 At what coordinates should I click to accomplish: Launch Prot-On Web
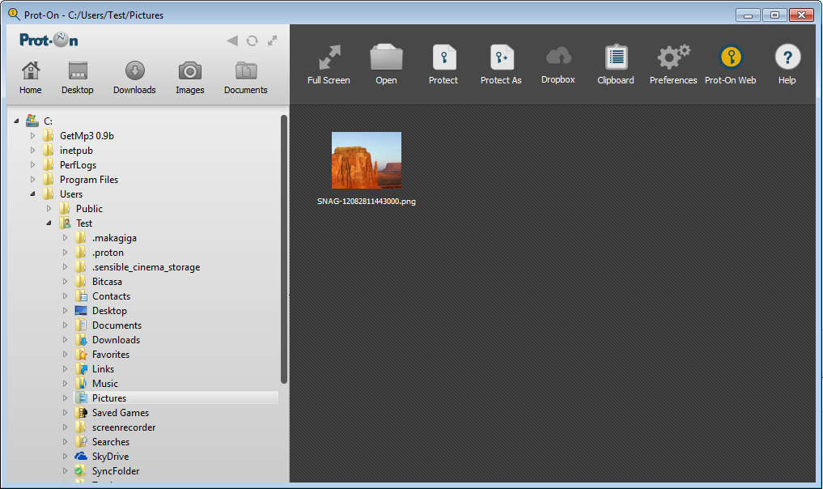point(731,58)
